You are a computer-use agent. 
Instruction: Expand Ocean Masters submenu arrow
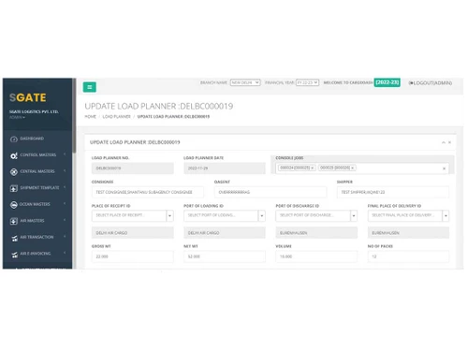(65, 203)
